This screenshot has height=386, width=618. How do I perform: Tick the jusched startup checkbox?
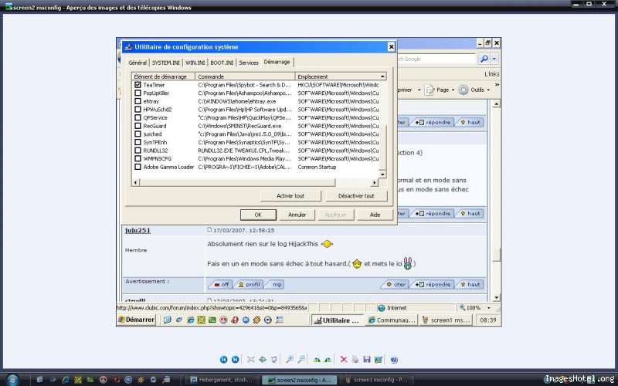[138, 134]
